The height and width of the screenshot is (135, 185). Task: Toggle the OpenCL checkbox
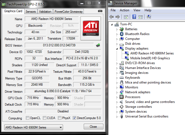click(x=27, y=118)
